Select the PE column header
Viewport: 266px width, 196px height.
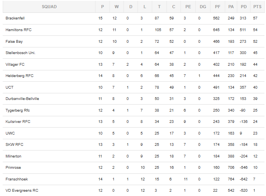tap(188, 7)
